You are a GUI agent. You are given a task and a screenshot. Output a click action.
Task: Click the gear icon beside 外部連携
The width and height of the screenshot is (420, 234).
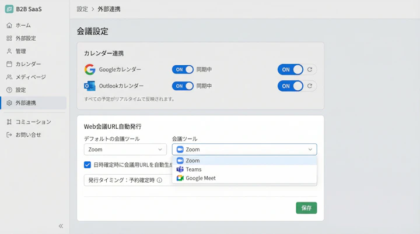(9, 102)
